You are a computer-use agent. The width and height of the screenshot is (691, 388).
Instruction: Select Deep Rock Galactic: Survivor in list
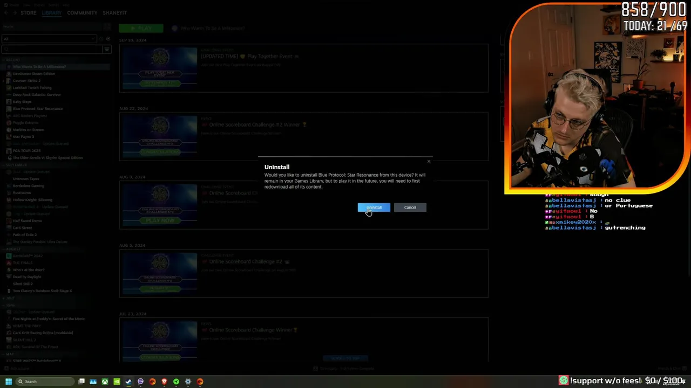point(37,95)
